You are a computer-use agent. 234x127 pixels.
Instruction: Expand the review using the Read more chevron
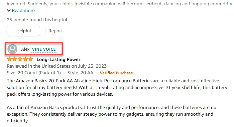pyautogui.click(x=9, y=10)
